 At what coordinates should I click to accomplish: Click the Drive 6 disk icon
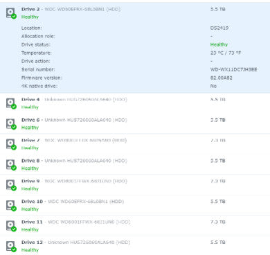pos(11,123)
